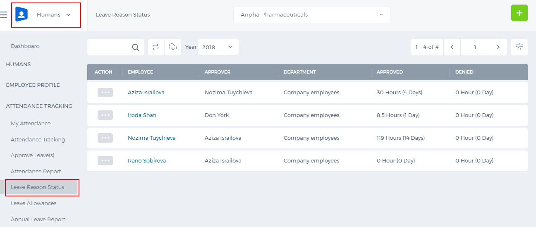Image resolution: width=536 pixels, height=227 pixels.
Task: Expand the Humans module dropdown chevron
Action: [x=69, y=15]
